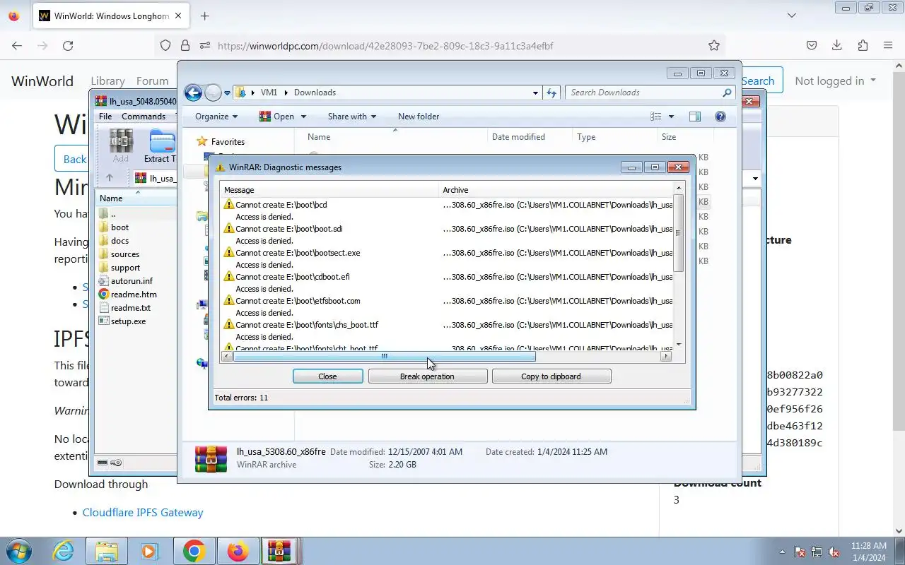
Task: Toggle the Explorer preview pane icon
Action: [x=695, y=117]
